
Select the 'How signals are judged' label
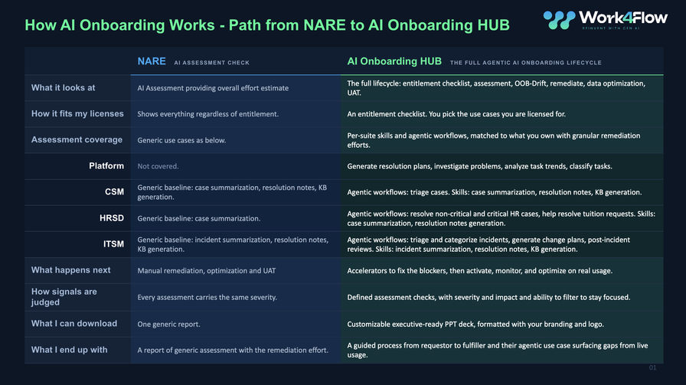click(64, 297)
